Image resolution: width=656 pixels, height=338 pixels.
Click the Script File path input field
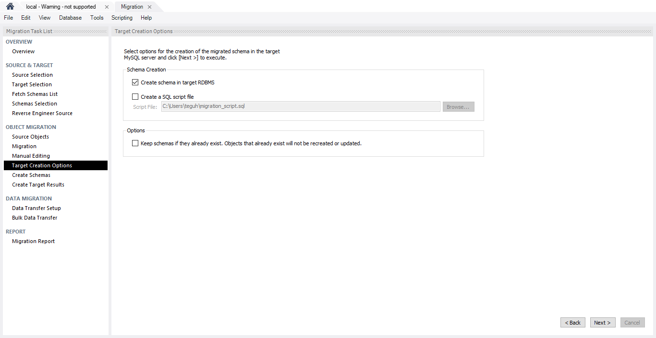tap(301, 106)
